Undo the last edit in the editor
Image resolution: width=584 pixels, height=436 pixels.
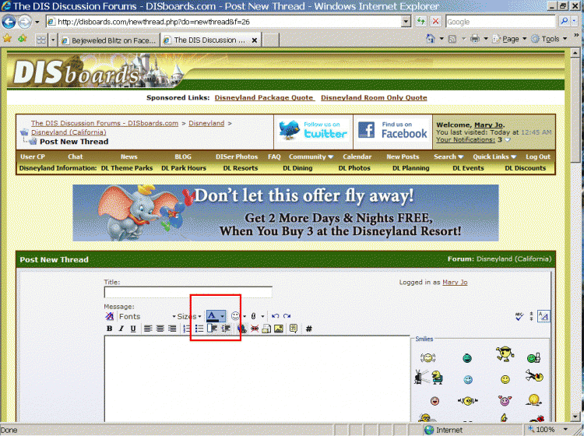(x=275, y=316)
